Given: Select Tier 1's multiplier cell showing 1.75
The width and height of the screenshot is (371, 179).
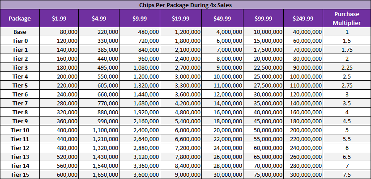Looking at the screenshot, I should click(346, 50).
